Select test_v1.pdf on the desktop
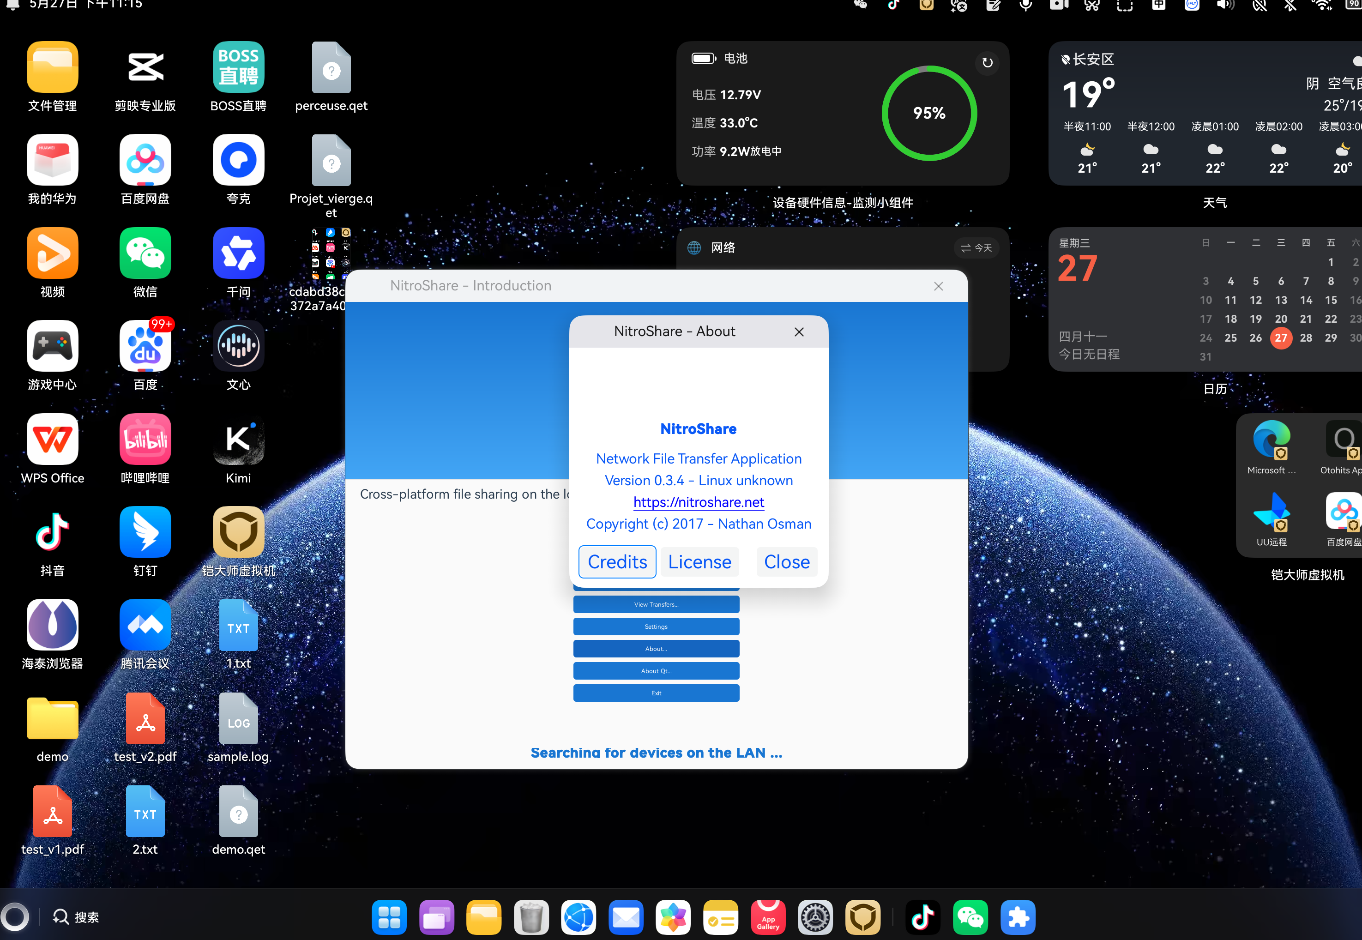This screenshot has height=940, width=1362. tap(53, 811)
